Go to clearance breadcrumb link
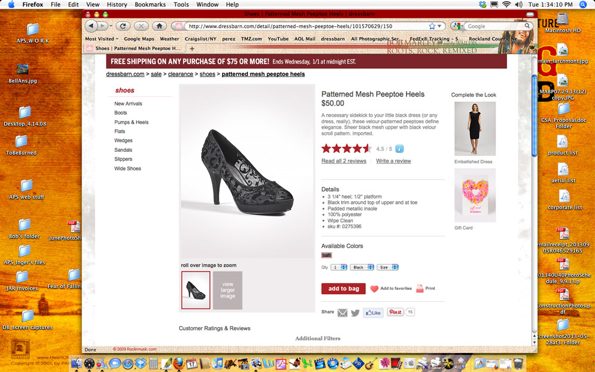 [181, 74]
